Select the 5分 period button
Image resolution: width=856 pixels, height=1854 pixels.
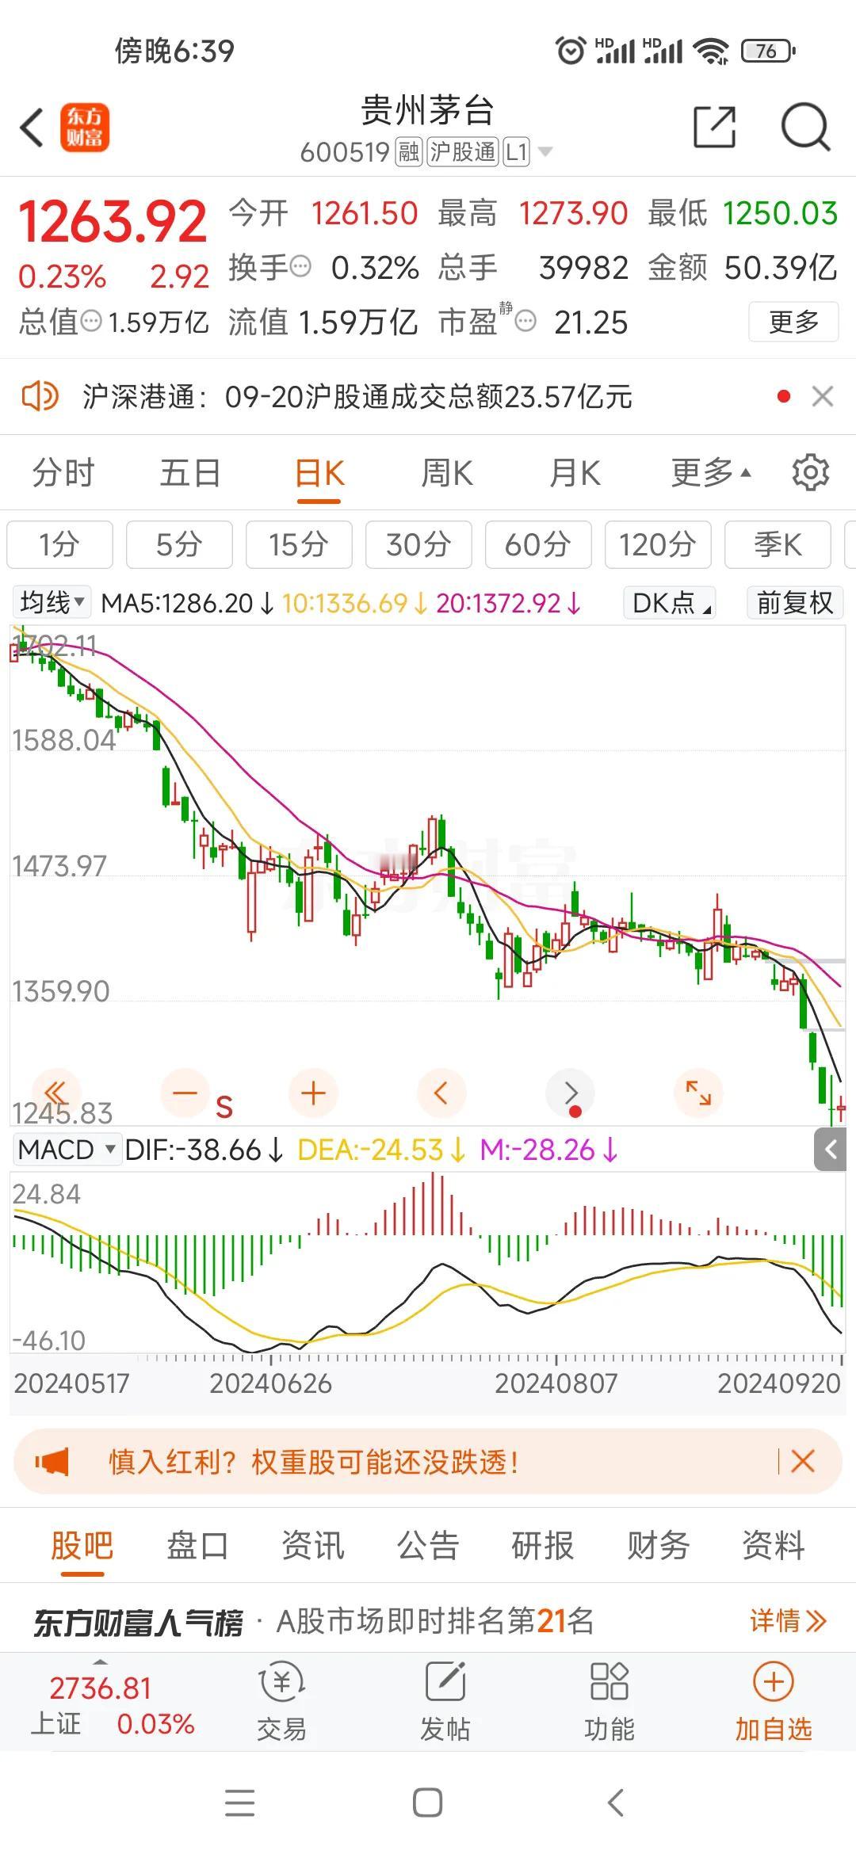tap(179, 545)
